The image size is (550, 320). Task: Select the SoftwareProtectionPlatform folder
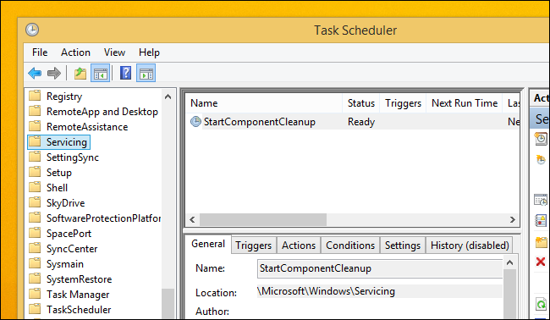click(x=103, y=218)
